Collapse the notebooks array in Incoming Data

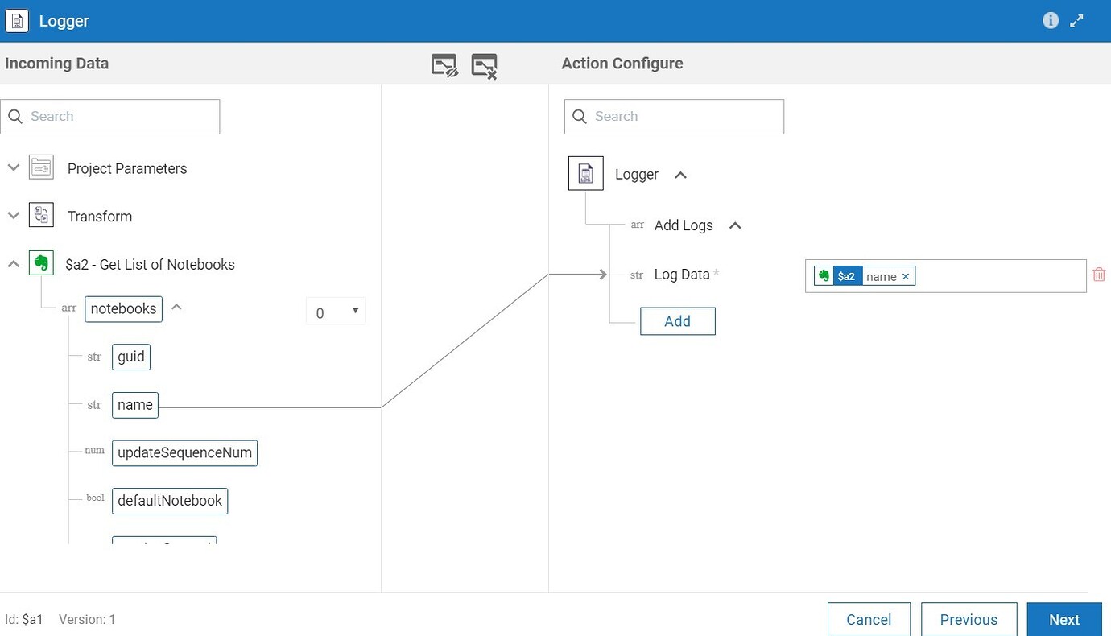click(x=176, y=307)
